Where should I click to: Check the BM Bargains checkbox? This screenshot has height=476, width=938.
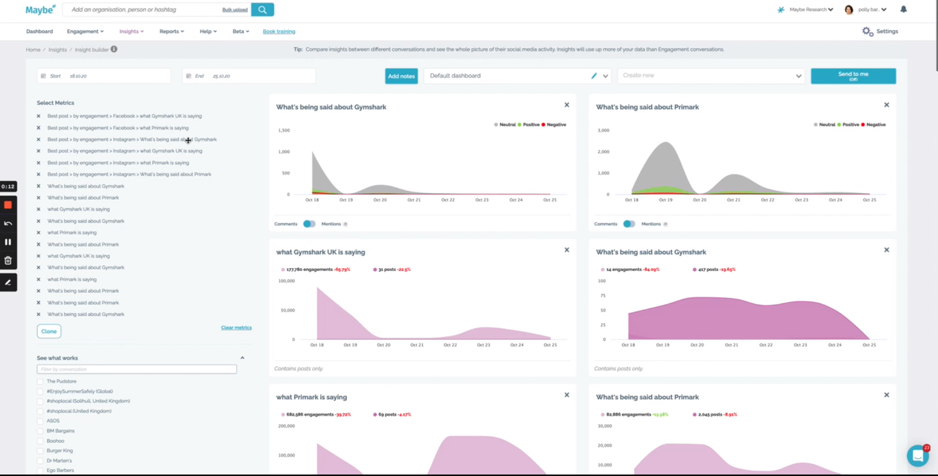[x=40, y=431]
